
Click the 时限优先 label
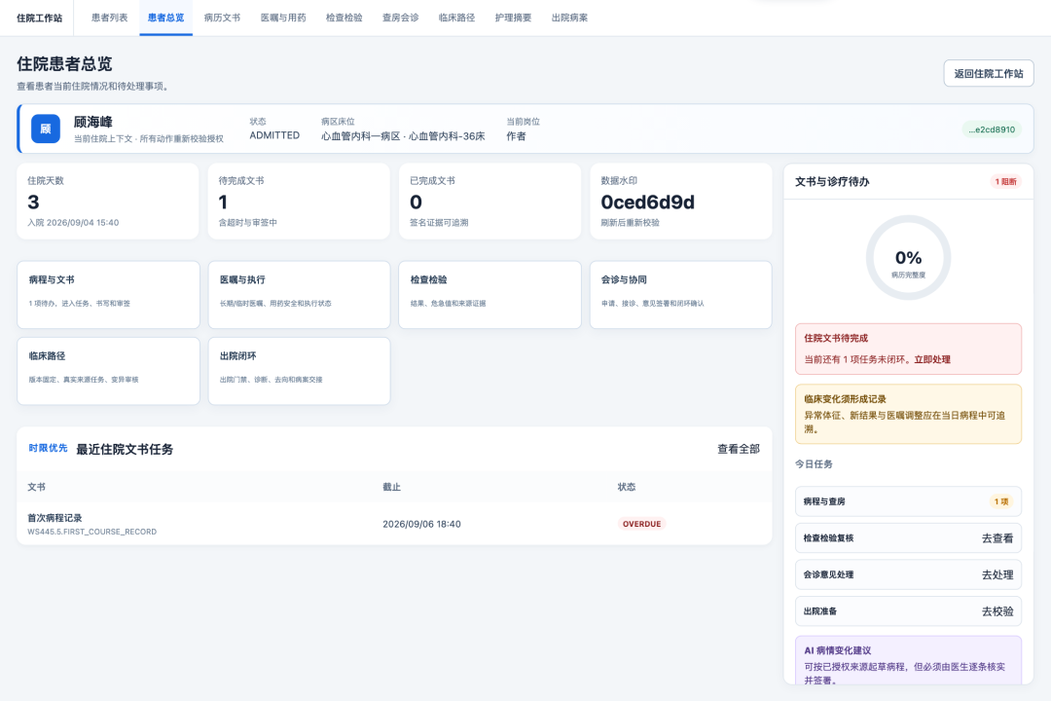49,448
